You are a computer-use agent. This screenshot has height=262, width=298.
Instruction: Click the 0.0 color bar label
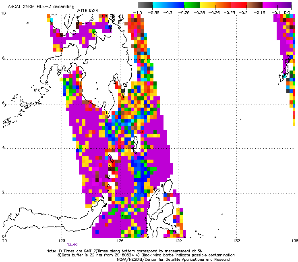[x=287, y=13]
